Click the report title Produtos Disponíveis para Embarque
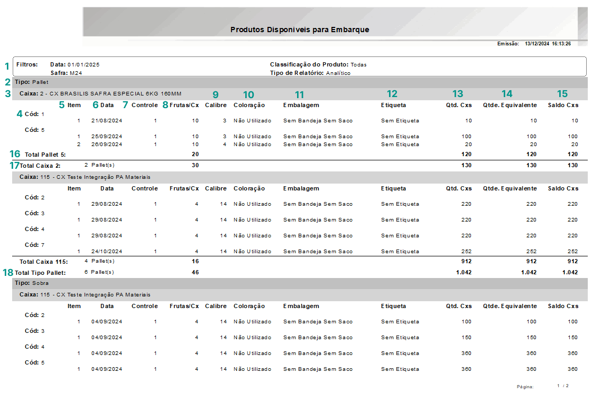 click(300, 30)
